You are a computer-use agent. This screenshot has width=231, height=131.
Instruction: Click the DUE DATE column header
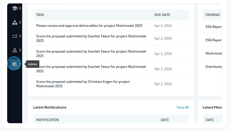point(162,15)
